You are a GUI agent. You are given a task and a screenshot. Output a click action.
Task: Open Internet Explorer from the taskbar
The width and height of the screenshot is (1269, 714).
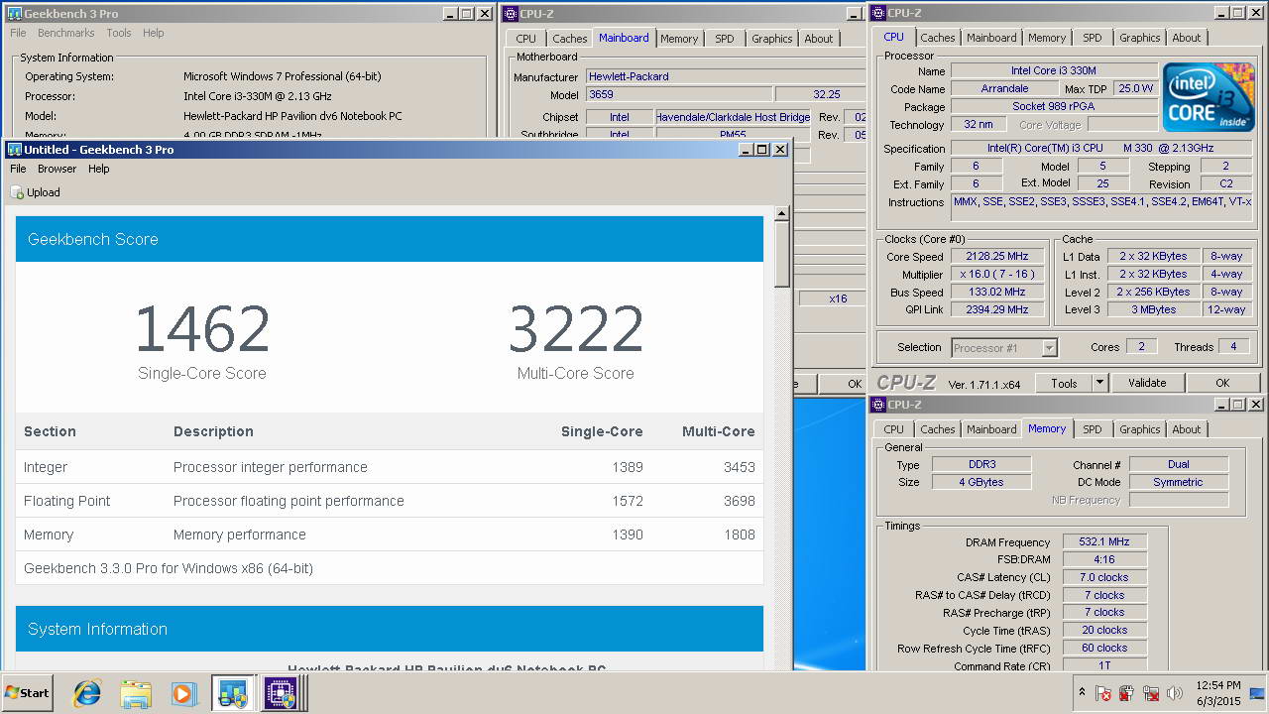pos(87,693)
